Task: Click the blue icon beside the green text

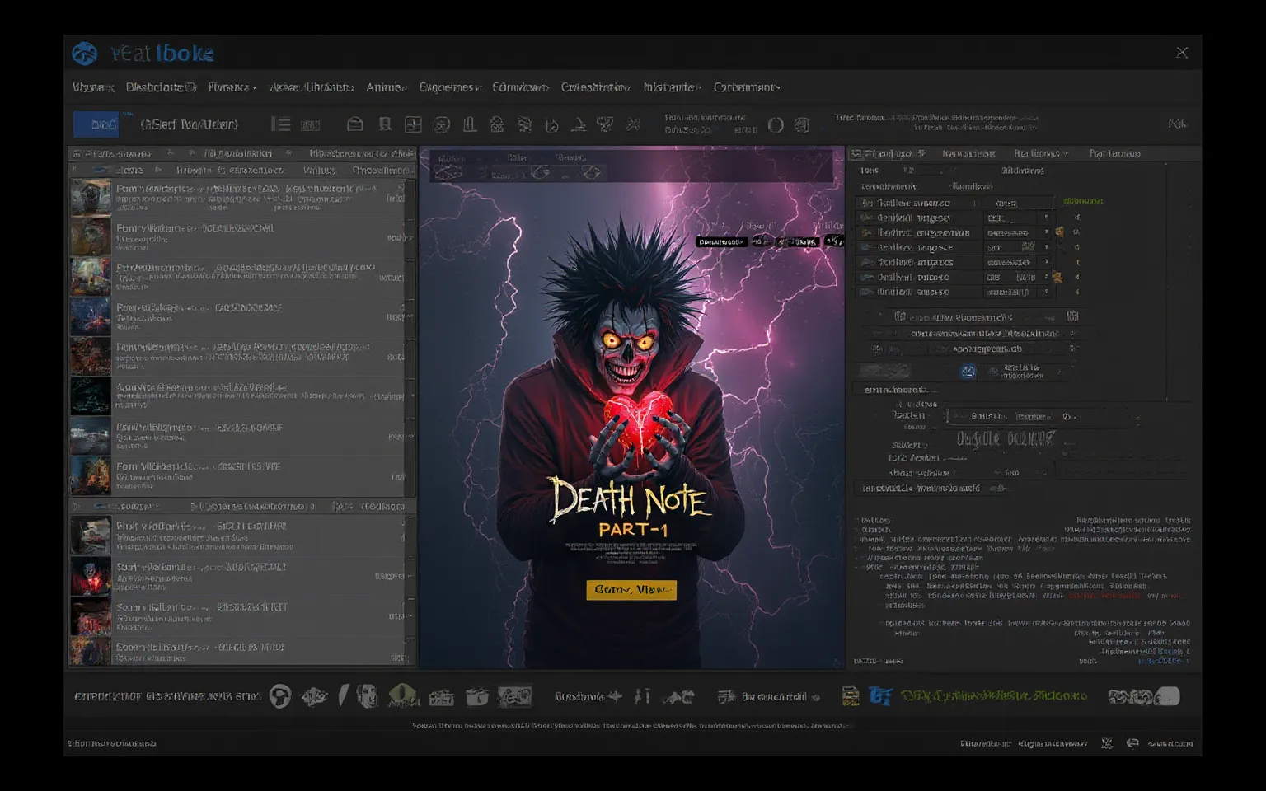Action: [880, 697]
